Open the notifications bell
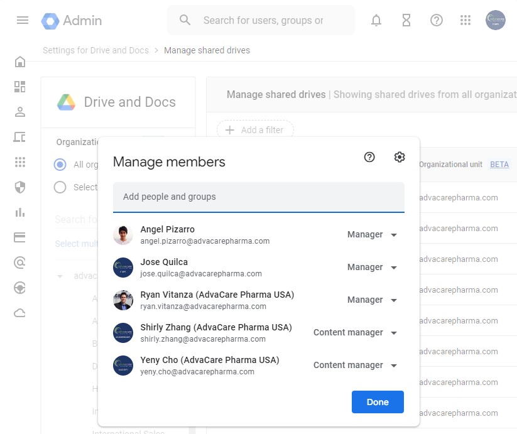The height and width of the screenshot is (434, 517). pyautogui.click(x=376, y=21)
